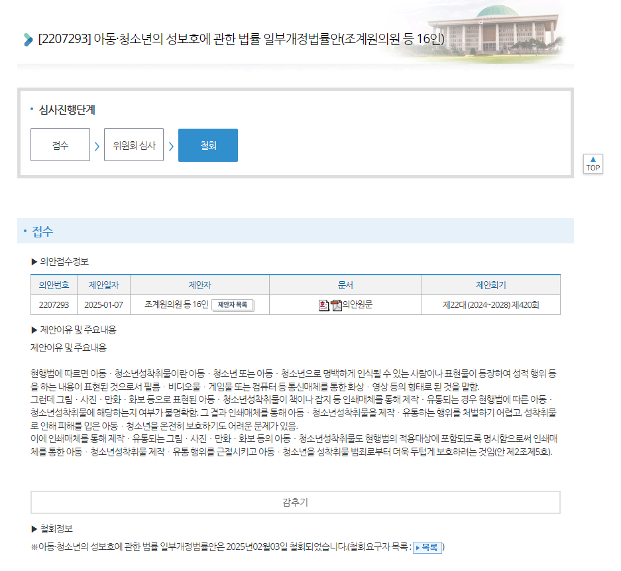The width and height of the screenshot is (621, 571).
Task: Click bill number 2207293 in the table
Action: (54, 305)
